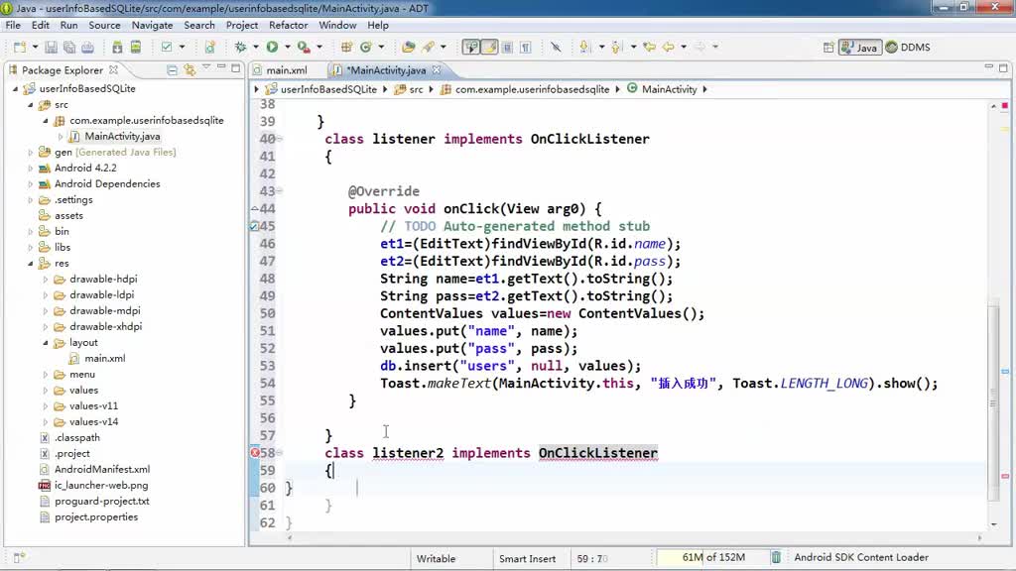Click the New Java Package icon
The height and width of the screenshot is (571, 1016).
tap(346, 48)
